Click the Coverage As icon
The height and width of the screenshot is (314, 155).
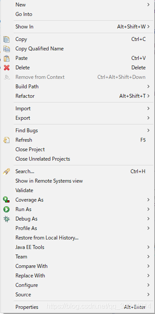6,200
